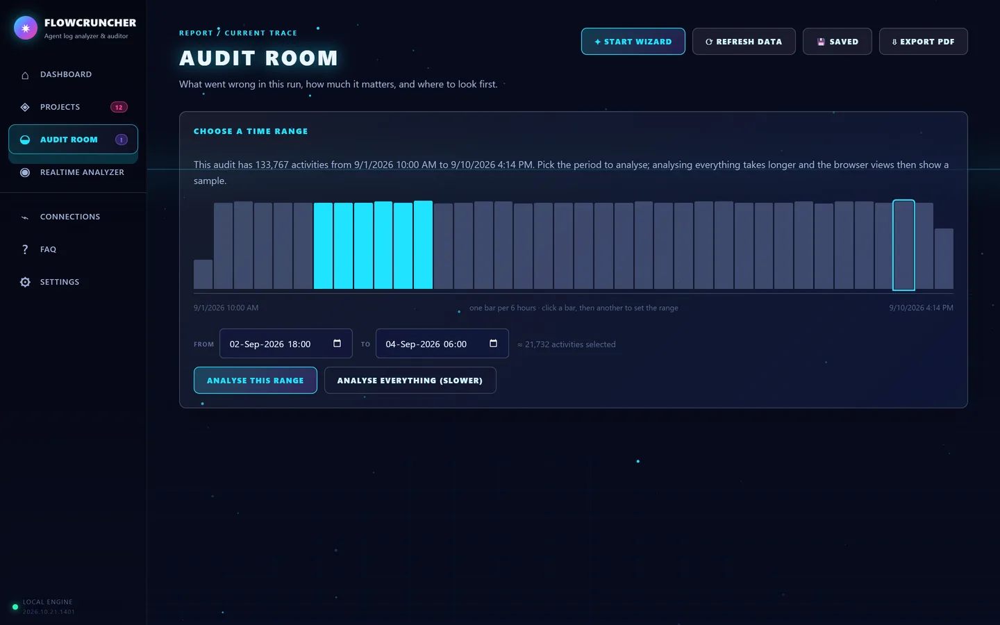Click the FAQ question mark icon
Viewport: 1000px width, 625px height.
[x=25, y=249]
